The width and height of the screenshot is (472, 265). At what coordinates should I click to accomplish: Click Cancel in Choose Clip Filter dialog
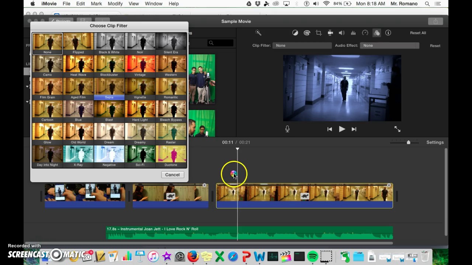[172, 175]
